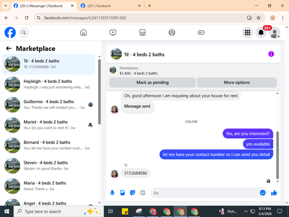Open the Hayleigh 4 beds 2 baths chat

point(49,84)
